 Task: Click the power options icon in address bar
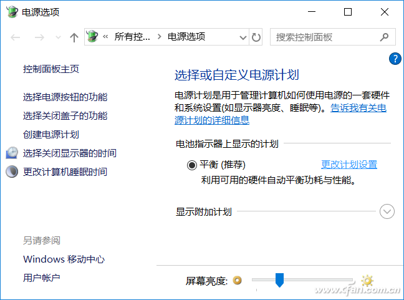pos(92,36)
